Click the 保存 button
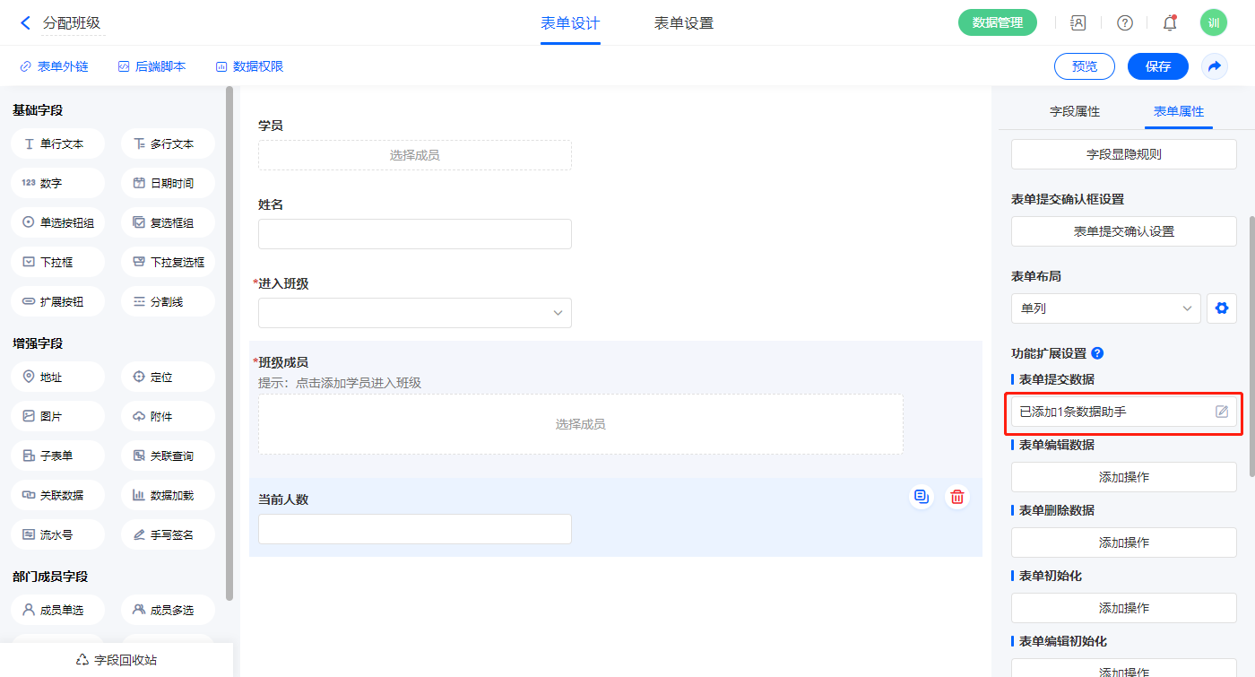 pos(1157,66)
